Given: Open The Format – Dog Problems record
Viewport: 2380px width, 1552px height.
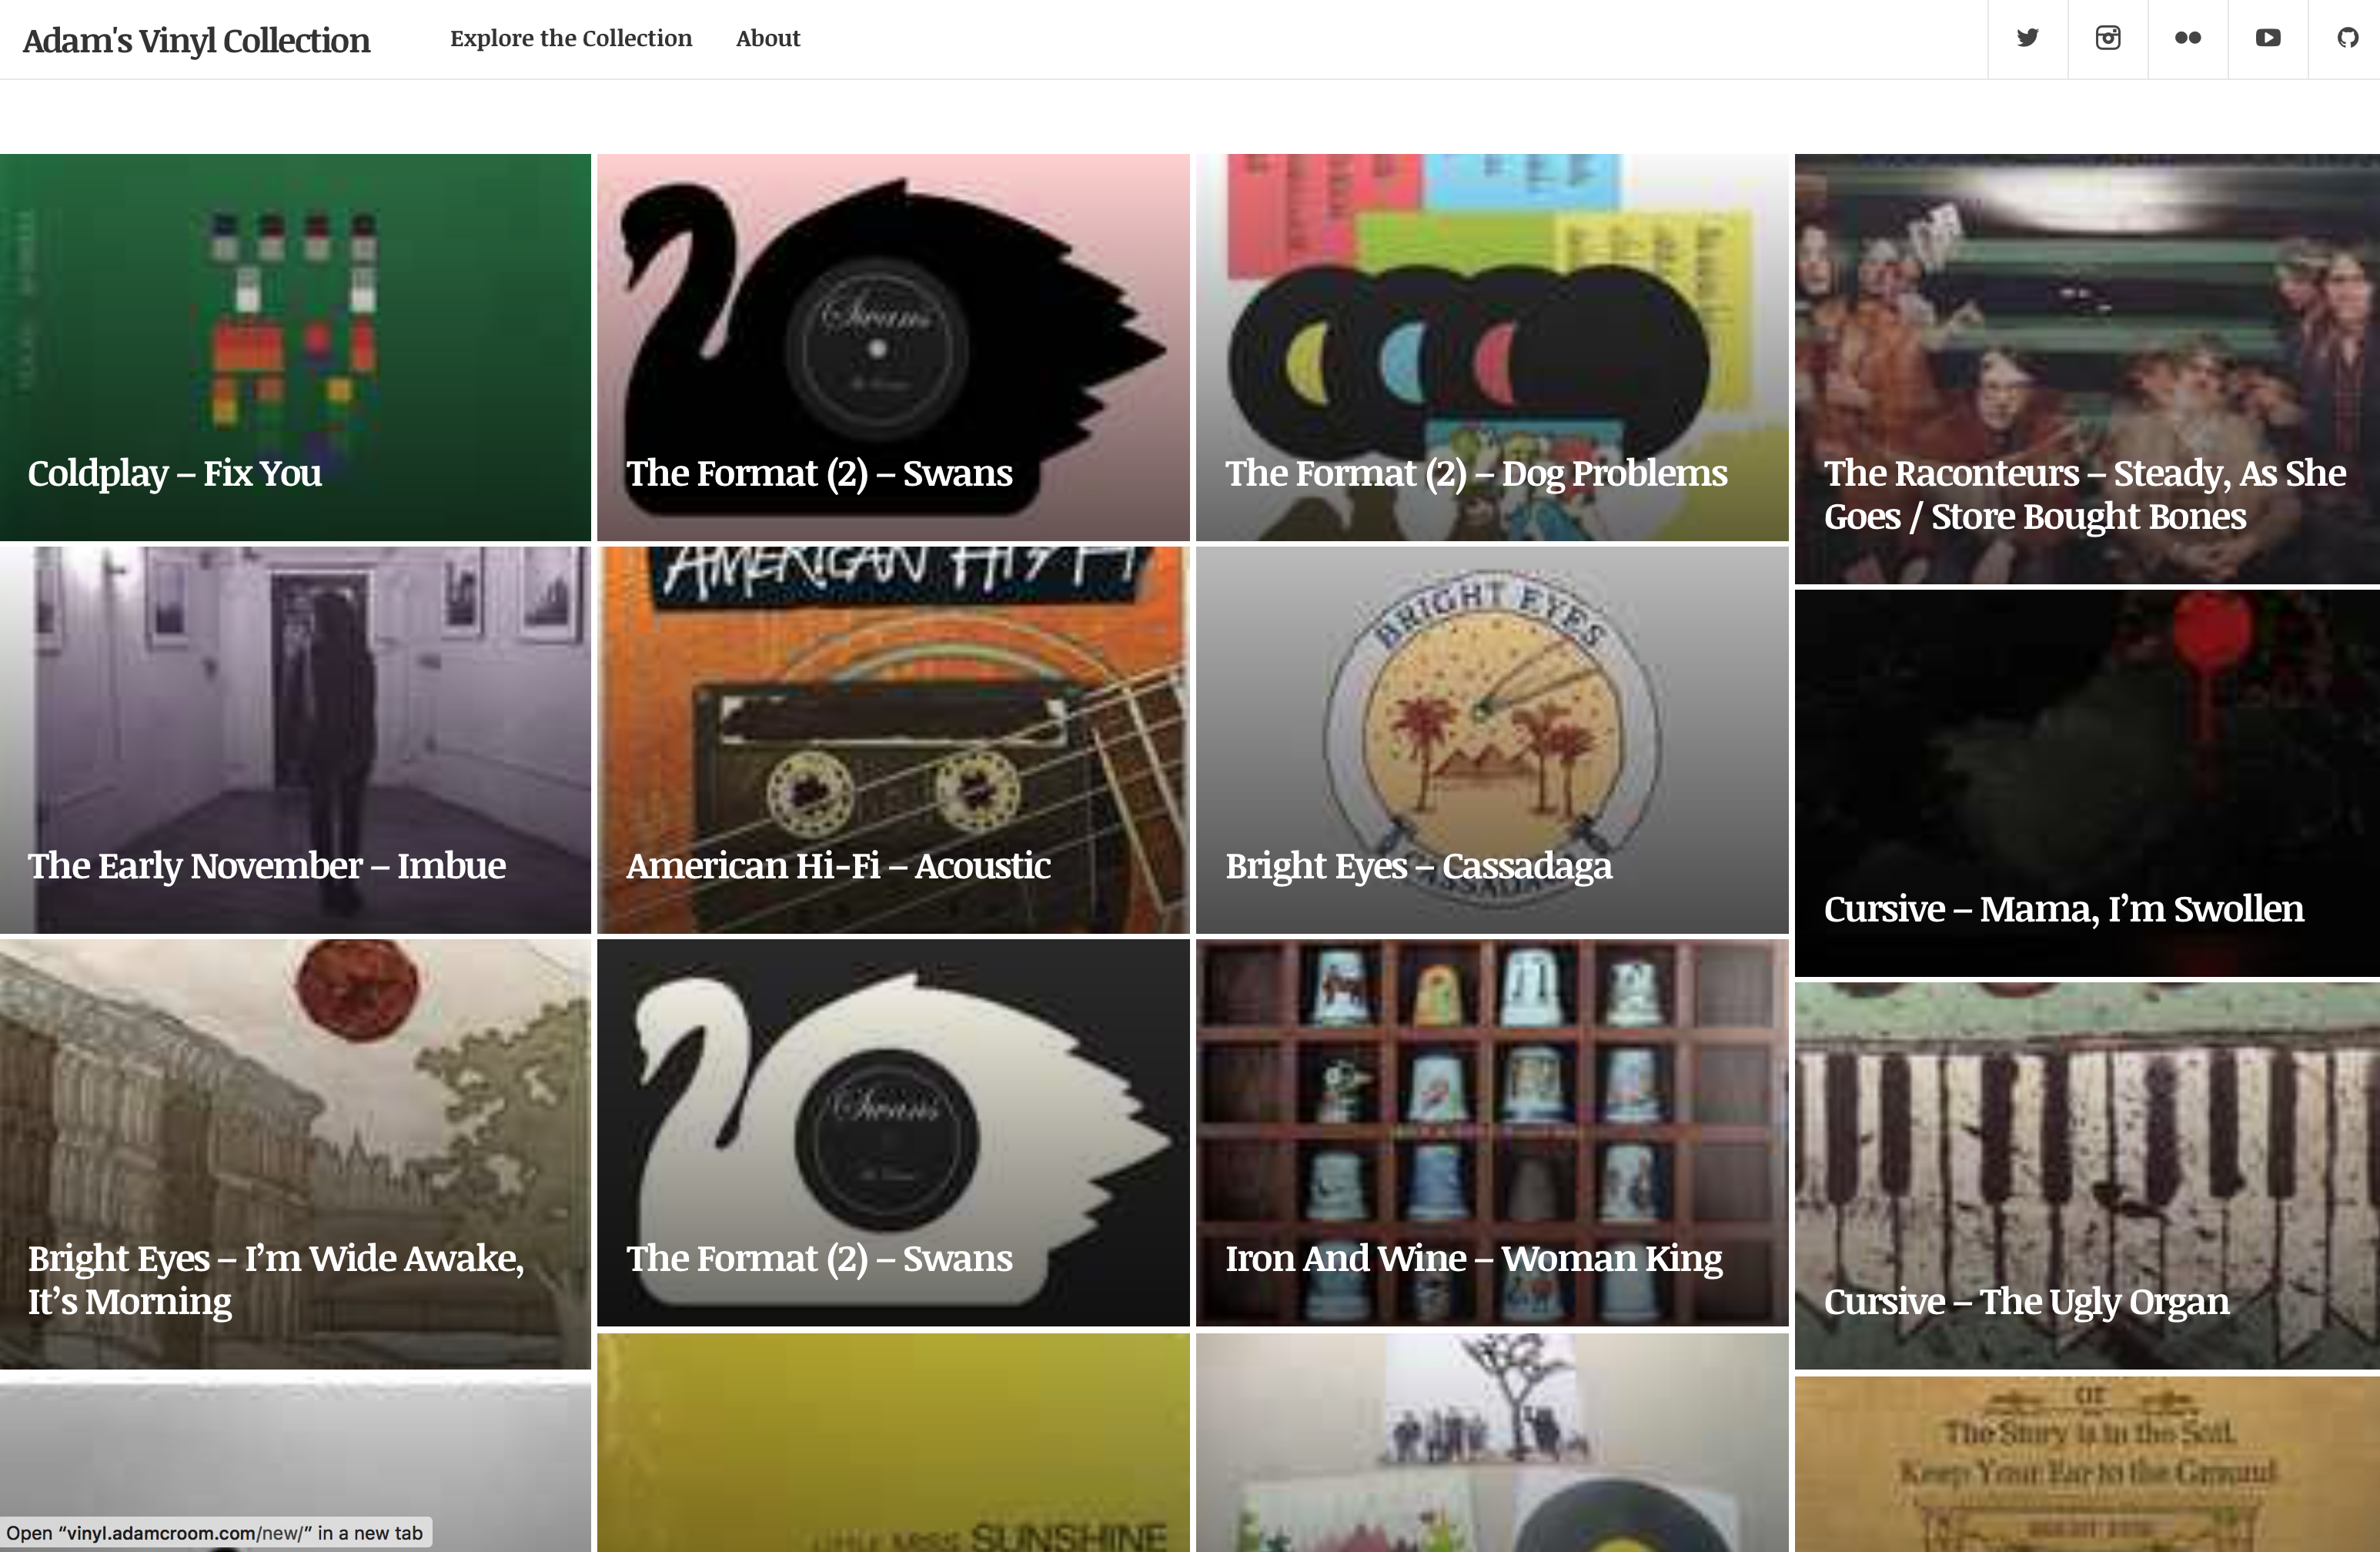Looking at the screenshot, I should tap(1492, 347).
